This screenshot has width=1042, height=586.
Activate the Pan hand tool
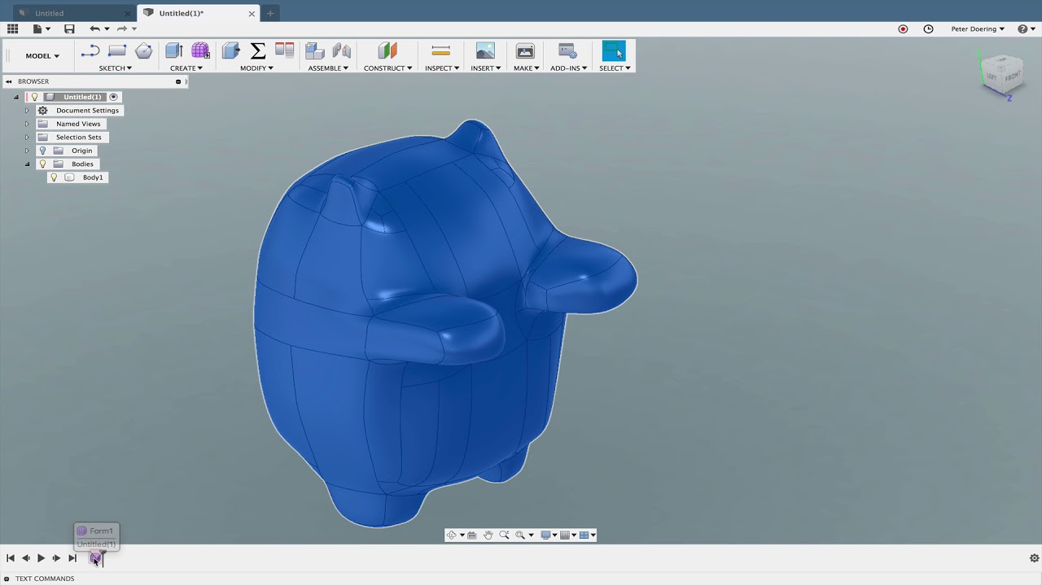click(488, 535)
